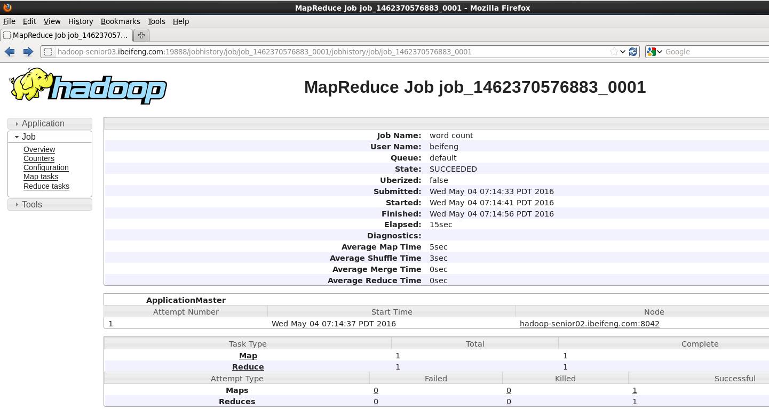Click the Total column header

pyautogui.click(x=475, y=344)
